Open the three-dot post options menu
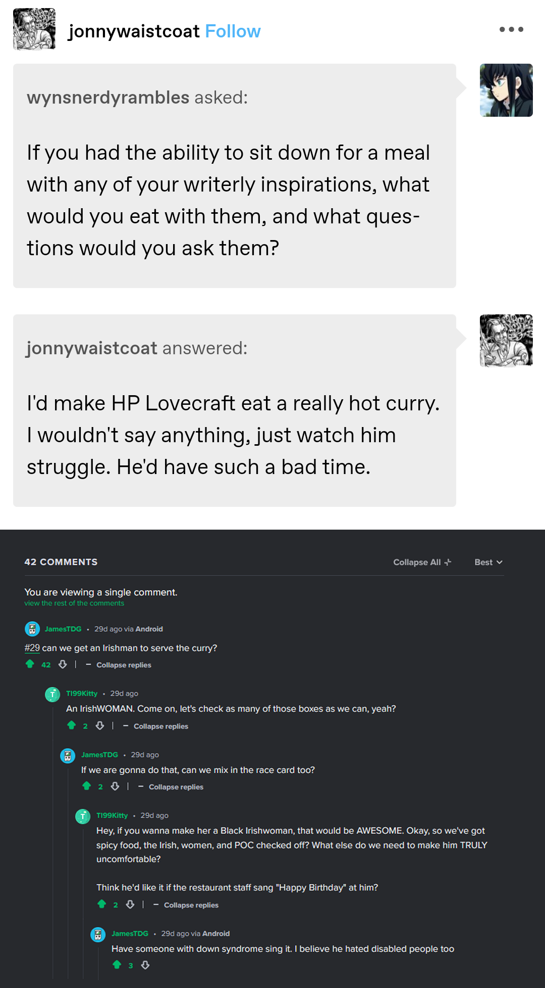Viewport: 545px width, 988px height. pyautogui.click(x=511, y=29)
